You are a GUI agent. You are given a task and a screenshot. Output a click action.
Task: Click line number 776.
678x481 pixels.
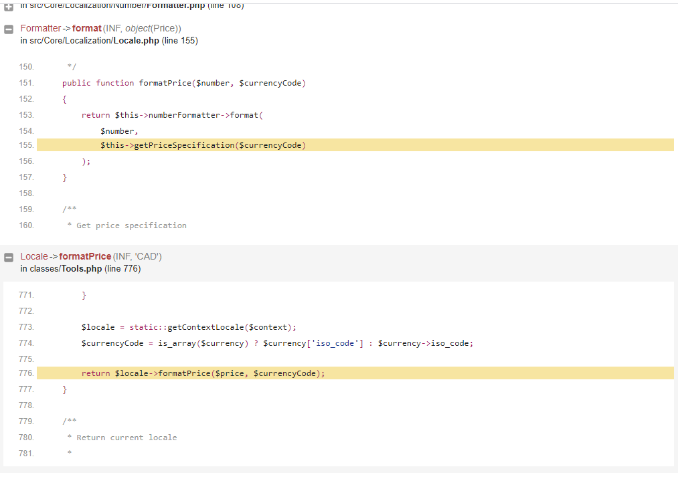[x=26, y=373]
